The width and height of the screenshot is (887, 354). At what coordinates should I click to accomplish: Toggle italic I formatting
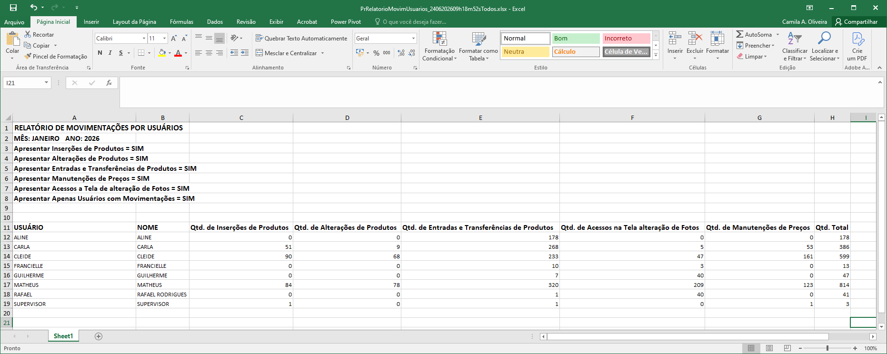tap(110, 53)
